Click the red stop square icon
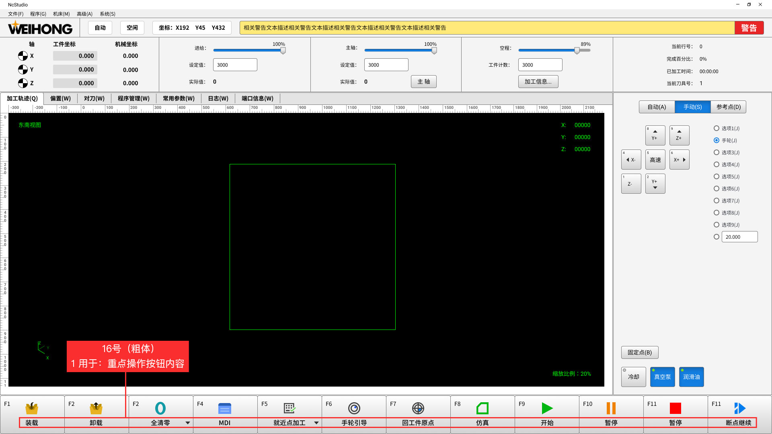This screenshot has width=772, height=434. (x=675, y=408)
